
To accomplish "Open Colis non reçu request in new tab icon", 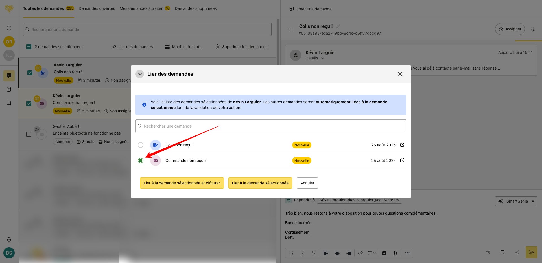I will [x=402, y=145].
